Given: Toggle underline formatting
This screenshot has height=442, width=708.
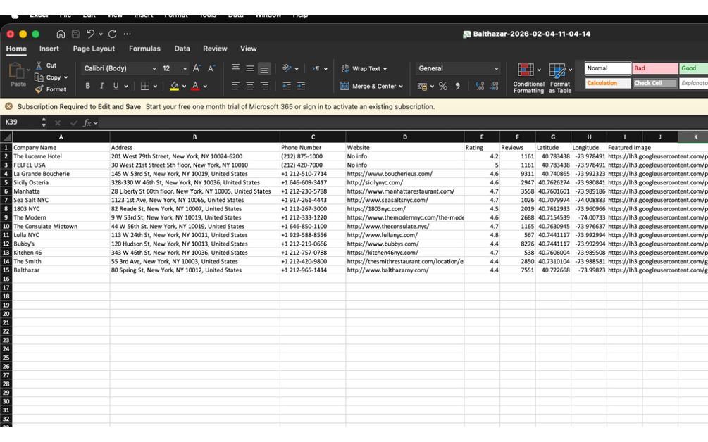Looking at the screenshot, I should (116, 86).
